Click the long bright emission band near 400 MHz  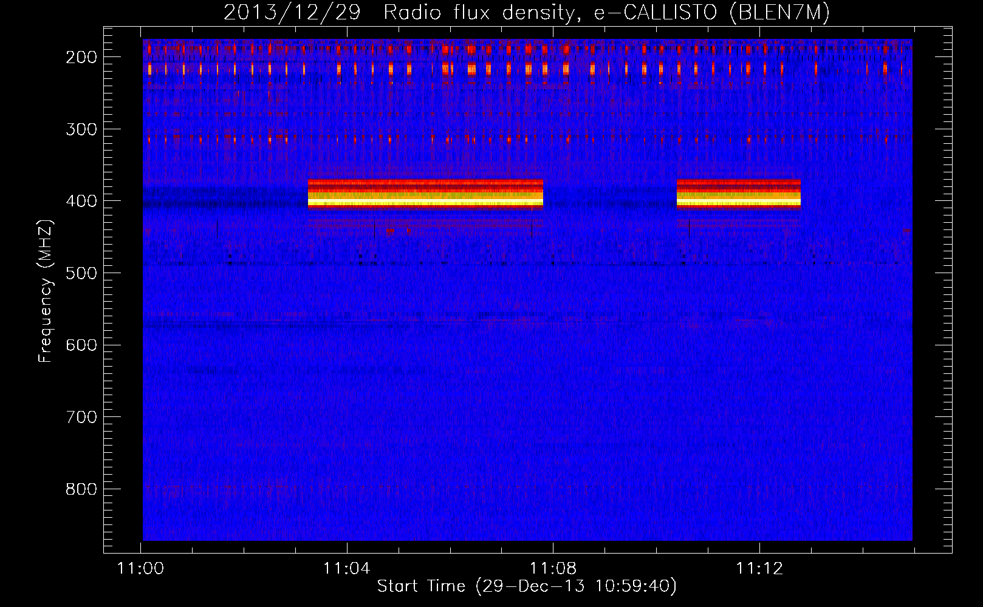(x=425, y=194)
